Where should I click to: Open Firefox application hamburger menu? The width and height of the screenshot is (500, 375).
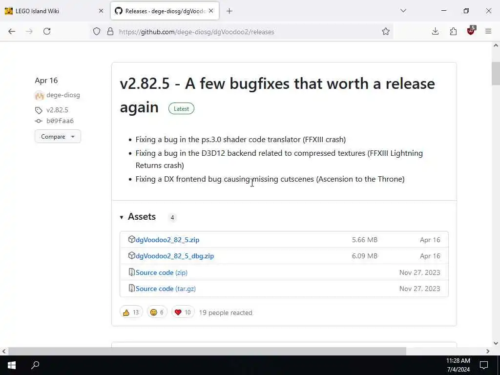488,31
